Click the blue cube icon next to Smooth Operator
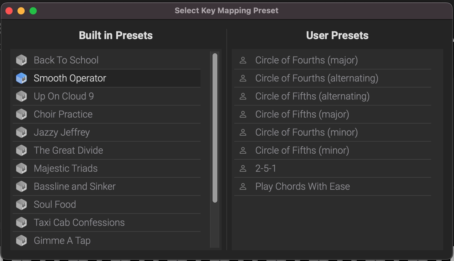454x261 pixels. (x=21, y=78)
